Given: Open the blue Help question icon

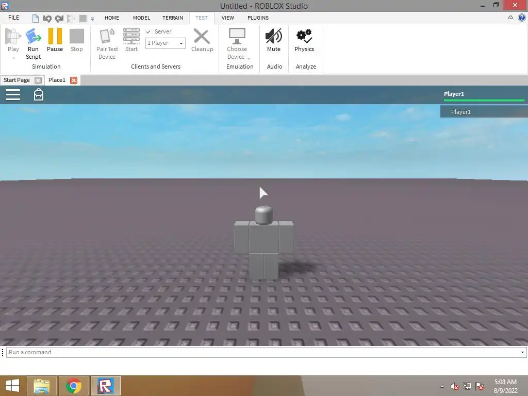Looking at the screenshot, I should (522, 18).
